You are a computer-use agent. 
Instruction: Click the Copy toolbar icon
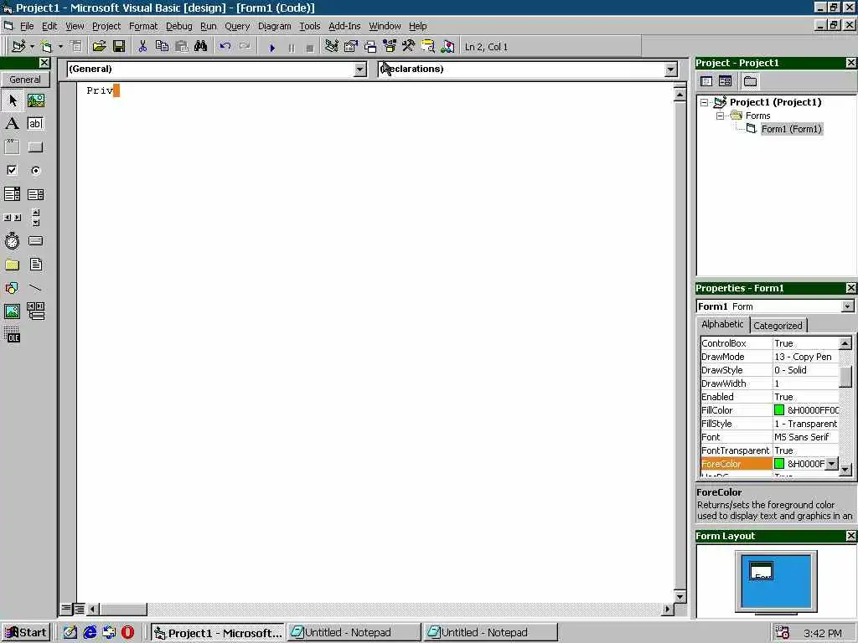[x=162, y=47]
